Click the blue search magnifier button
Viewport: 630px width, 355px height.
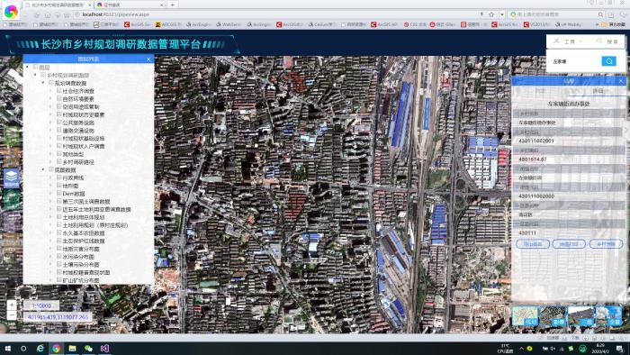tap(608, 61)
